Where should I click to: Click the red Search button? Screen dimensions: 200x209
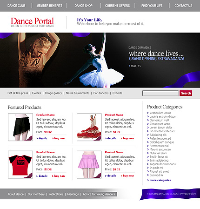(x=186, y=93)
